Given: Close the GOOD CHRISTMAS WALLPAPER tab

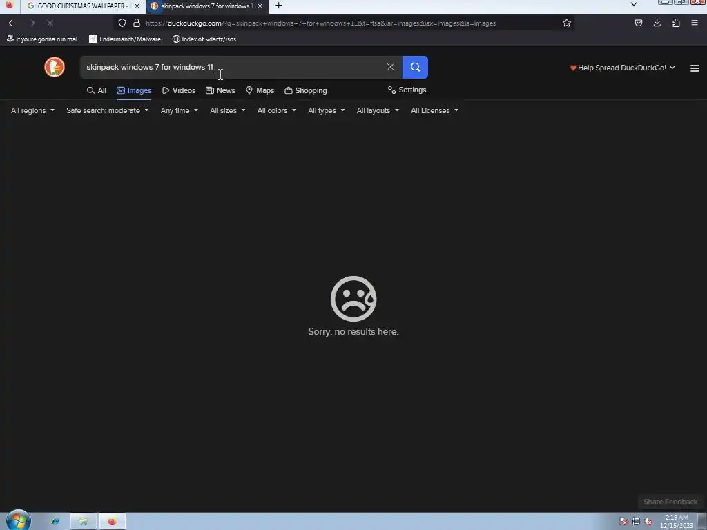Looking at the screenshot, I should (137, 6).
